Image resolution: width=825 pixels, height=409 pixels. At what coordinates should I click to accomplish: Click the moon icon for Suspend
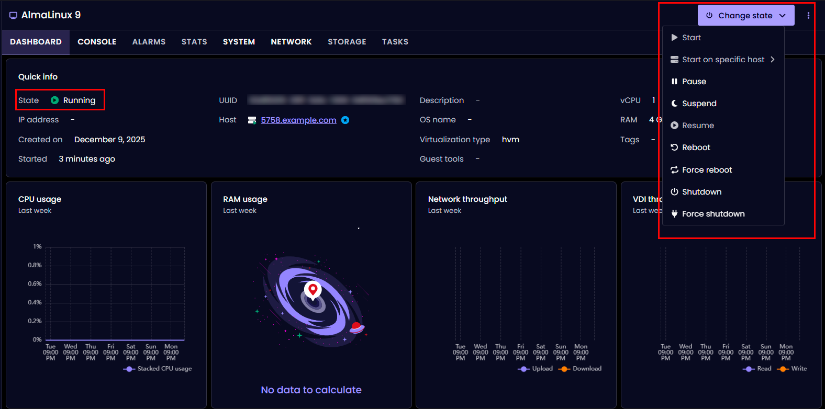click(674, 104)
